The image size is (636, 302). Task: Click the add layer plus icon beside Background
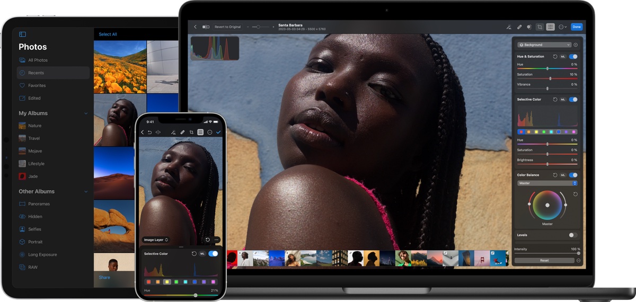coord(576,45)
